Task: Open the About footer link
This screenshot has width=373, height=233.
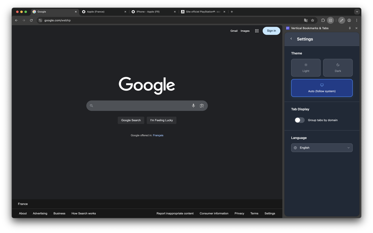Action: pos(23,213)
